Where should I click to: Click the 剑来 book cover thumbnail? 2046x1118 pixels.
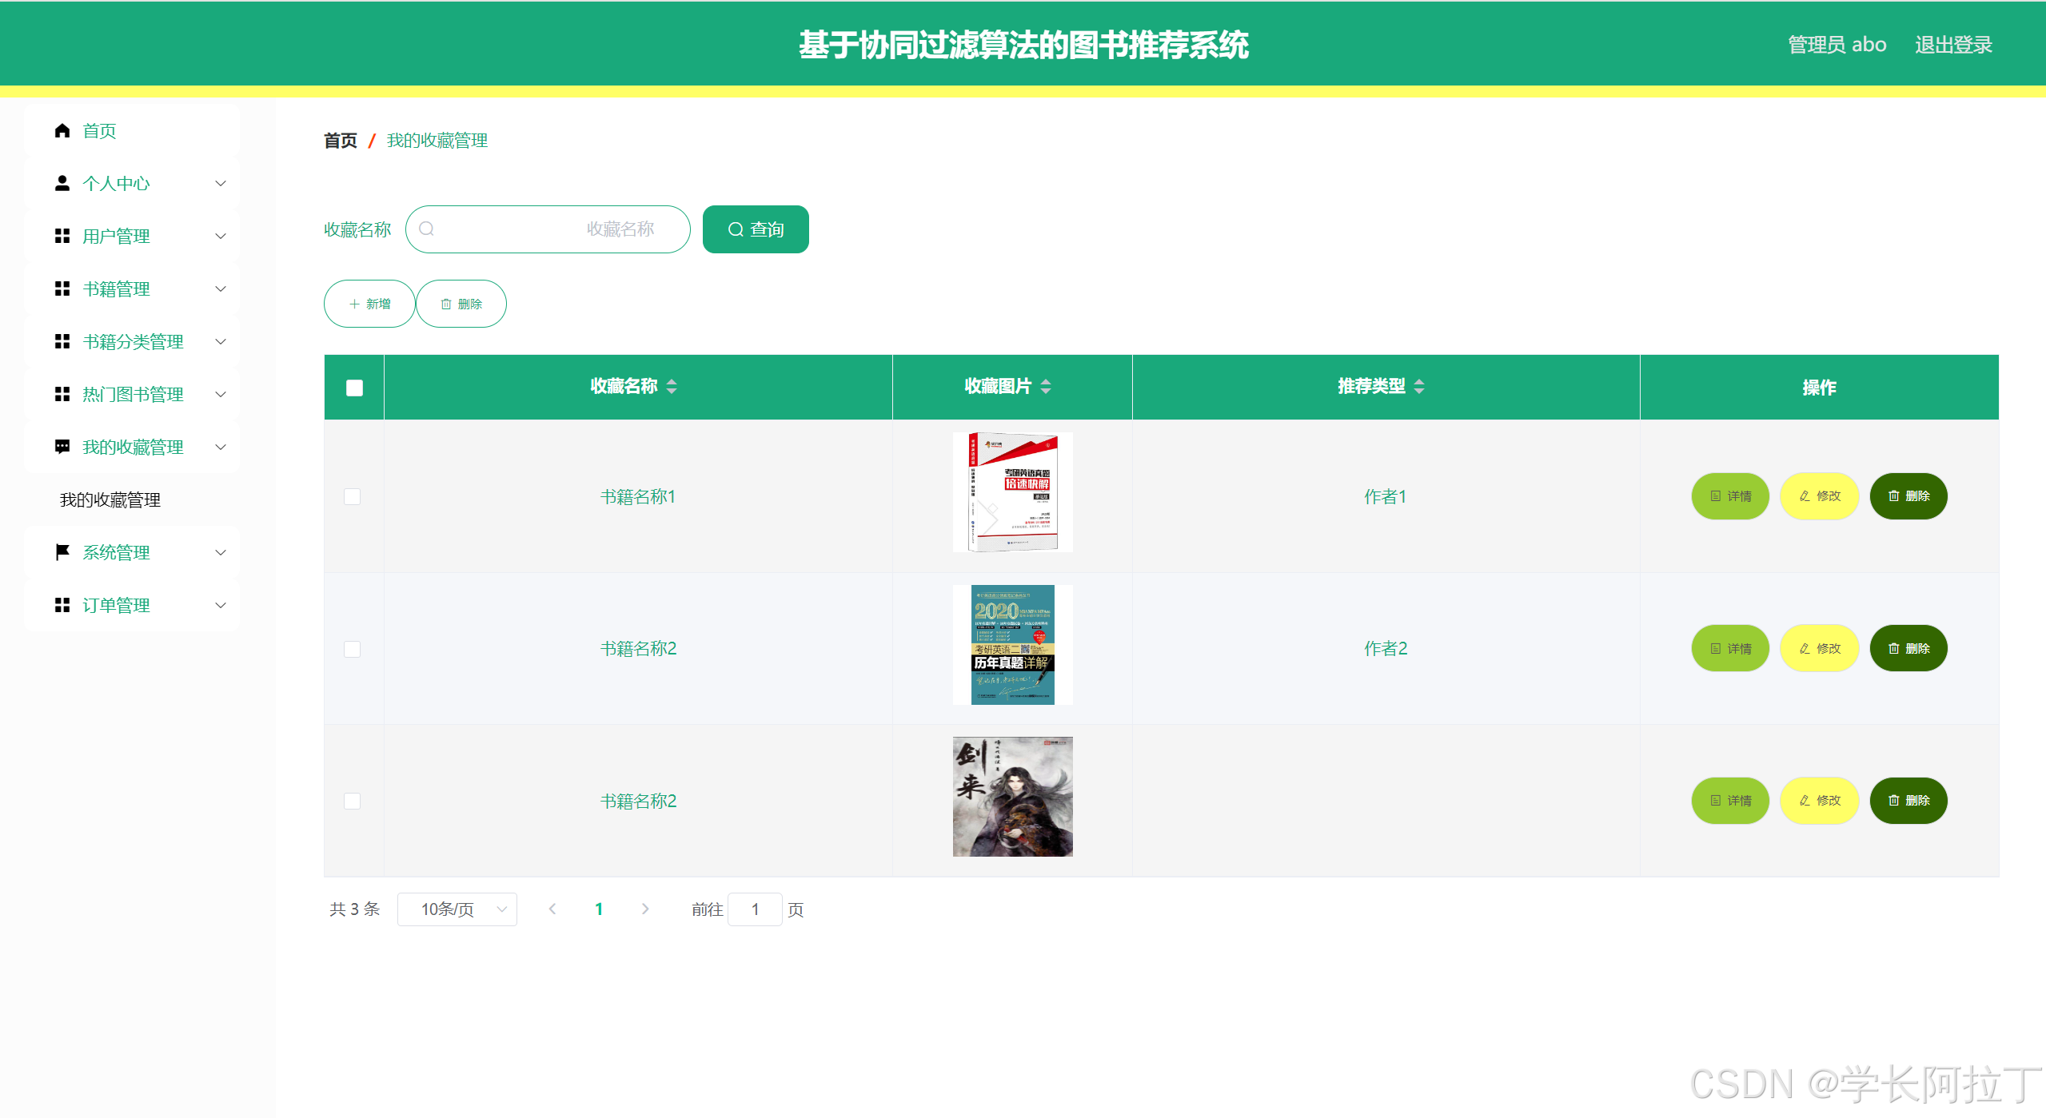point(1011,796)
